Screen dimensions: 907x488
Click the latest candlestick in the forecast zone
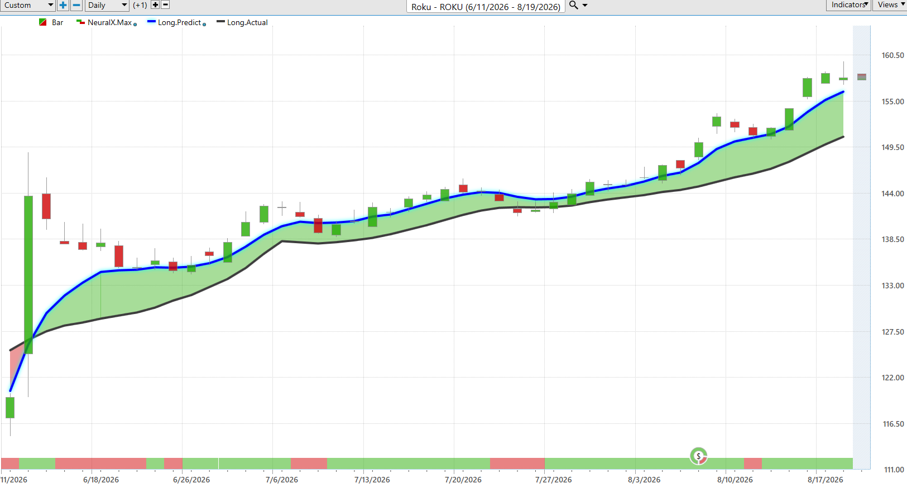click(x=862, y=77)
